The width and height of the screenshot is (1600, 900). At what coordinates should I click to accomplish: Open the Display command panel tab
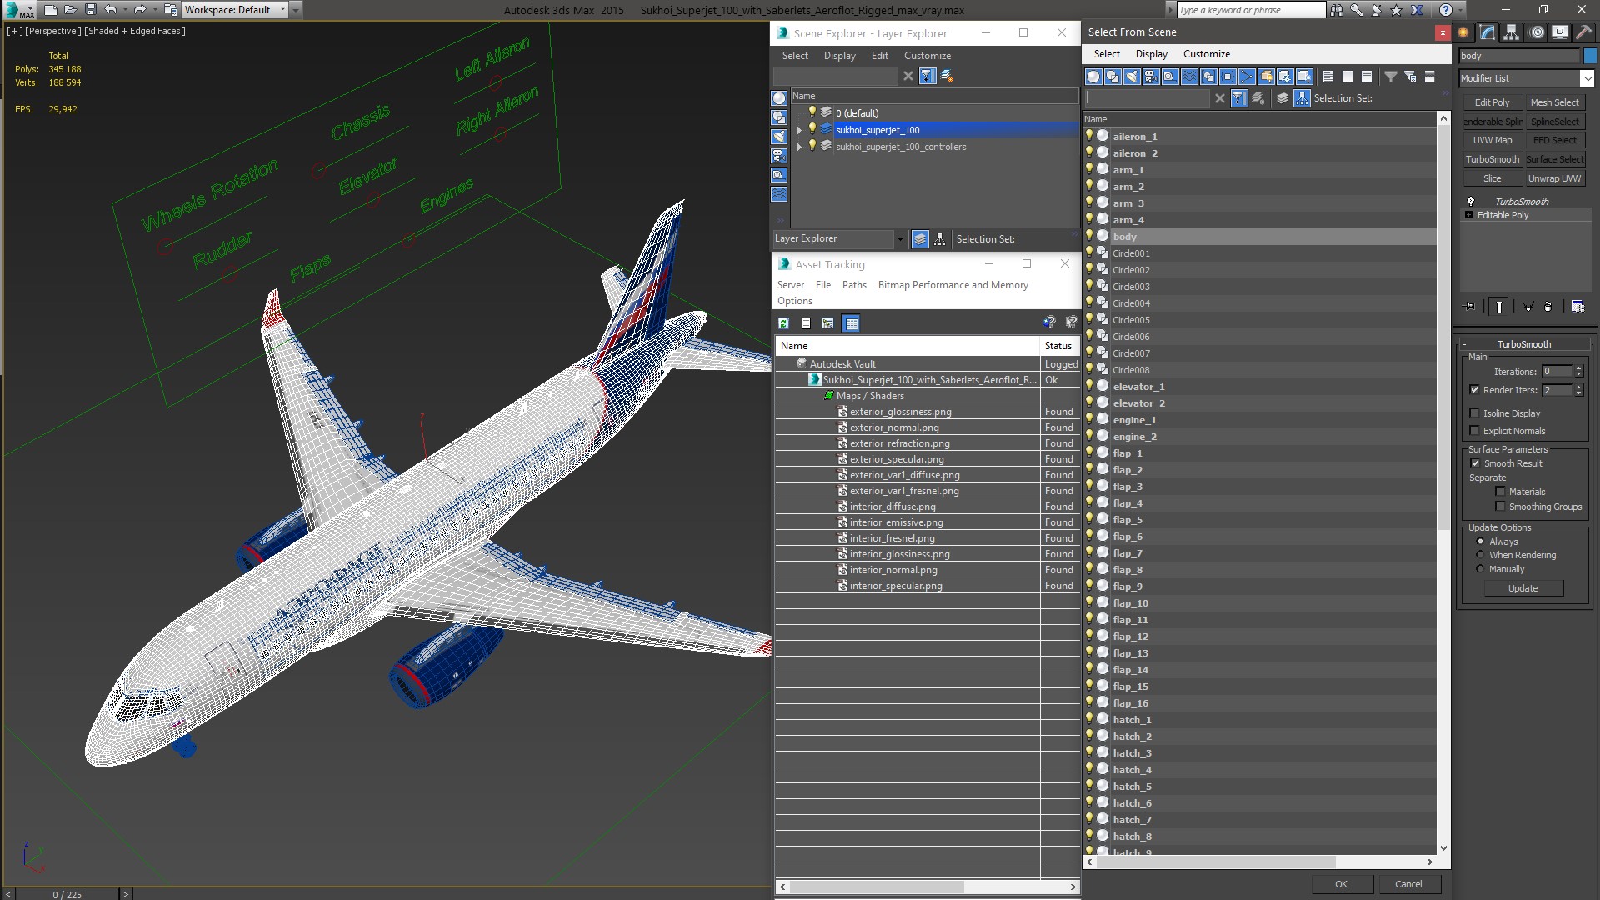click(1560, 32)
